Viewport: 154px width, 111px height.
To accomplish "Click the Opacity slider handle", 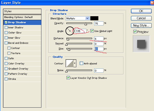I will click(x=86, y=24).
